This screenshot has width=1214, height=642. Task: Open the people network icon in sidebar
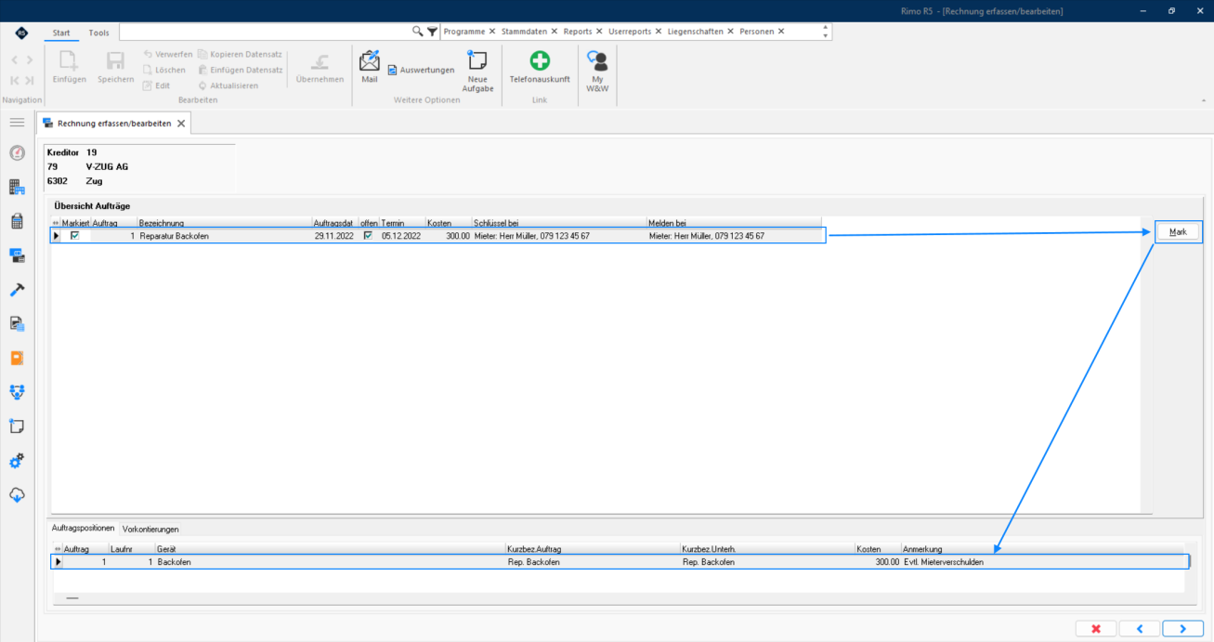click(17, 392)
